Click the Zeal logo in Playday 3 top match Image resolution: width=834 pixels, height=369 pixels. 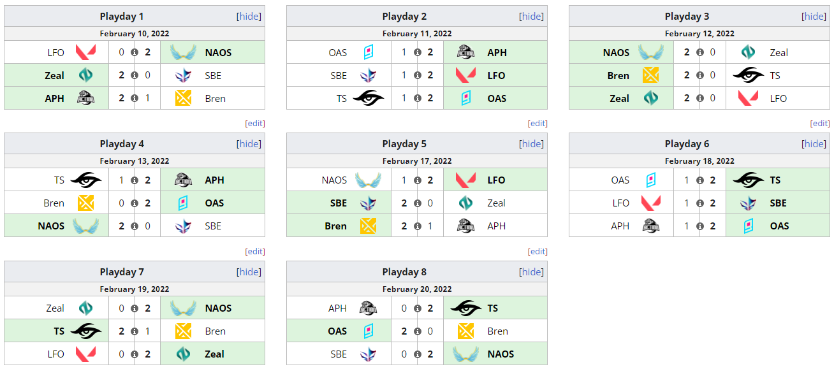749,52
